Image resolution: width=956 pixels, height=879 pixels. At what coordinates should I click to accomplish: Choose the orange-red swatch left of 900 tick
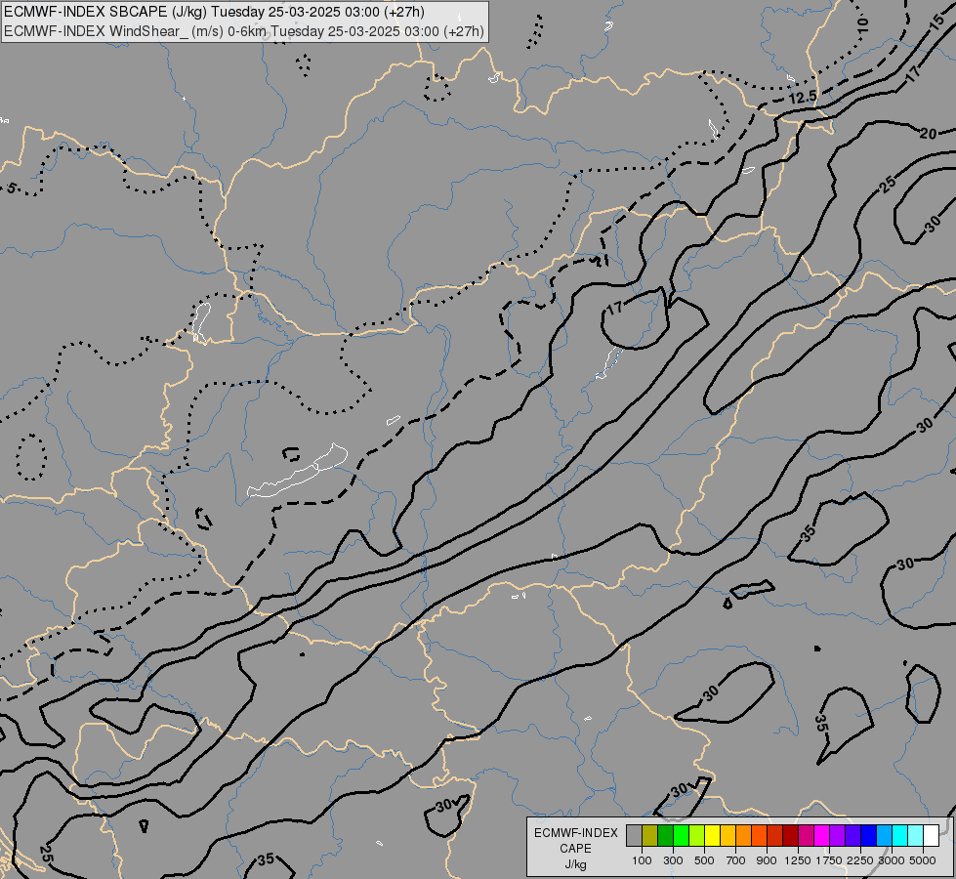[759, 836]
